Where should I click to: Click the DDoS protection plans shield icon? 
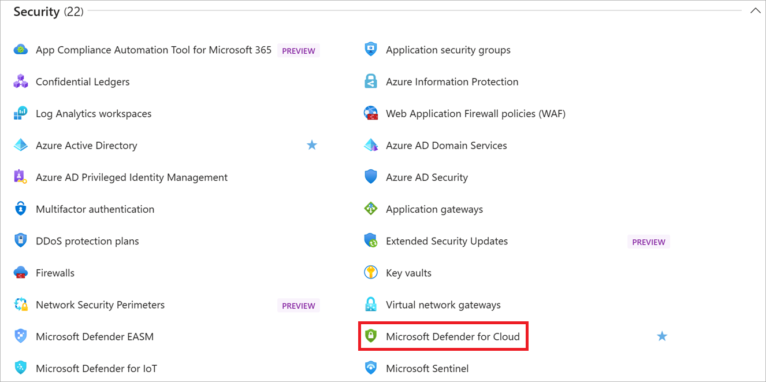click(x=21, y=240)
